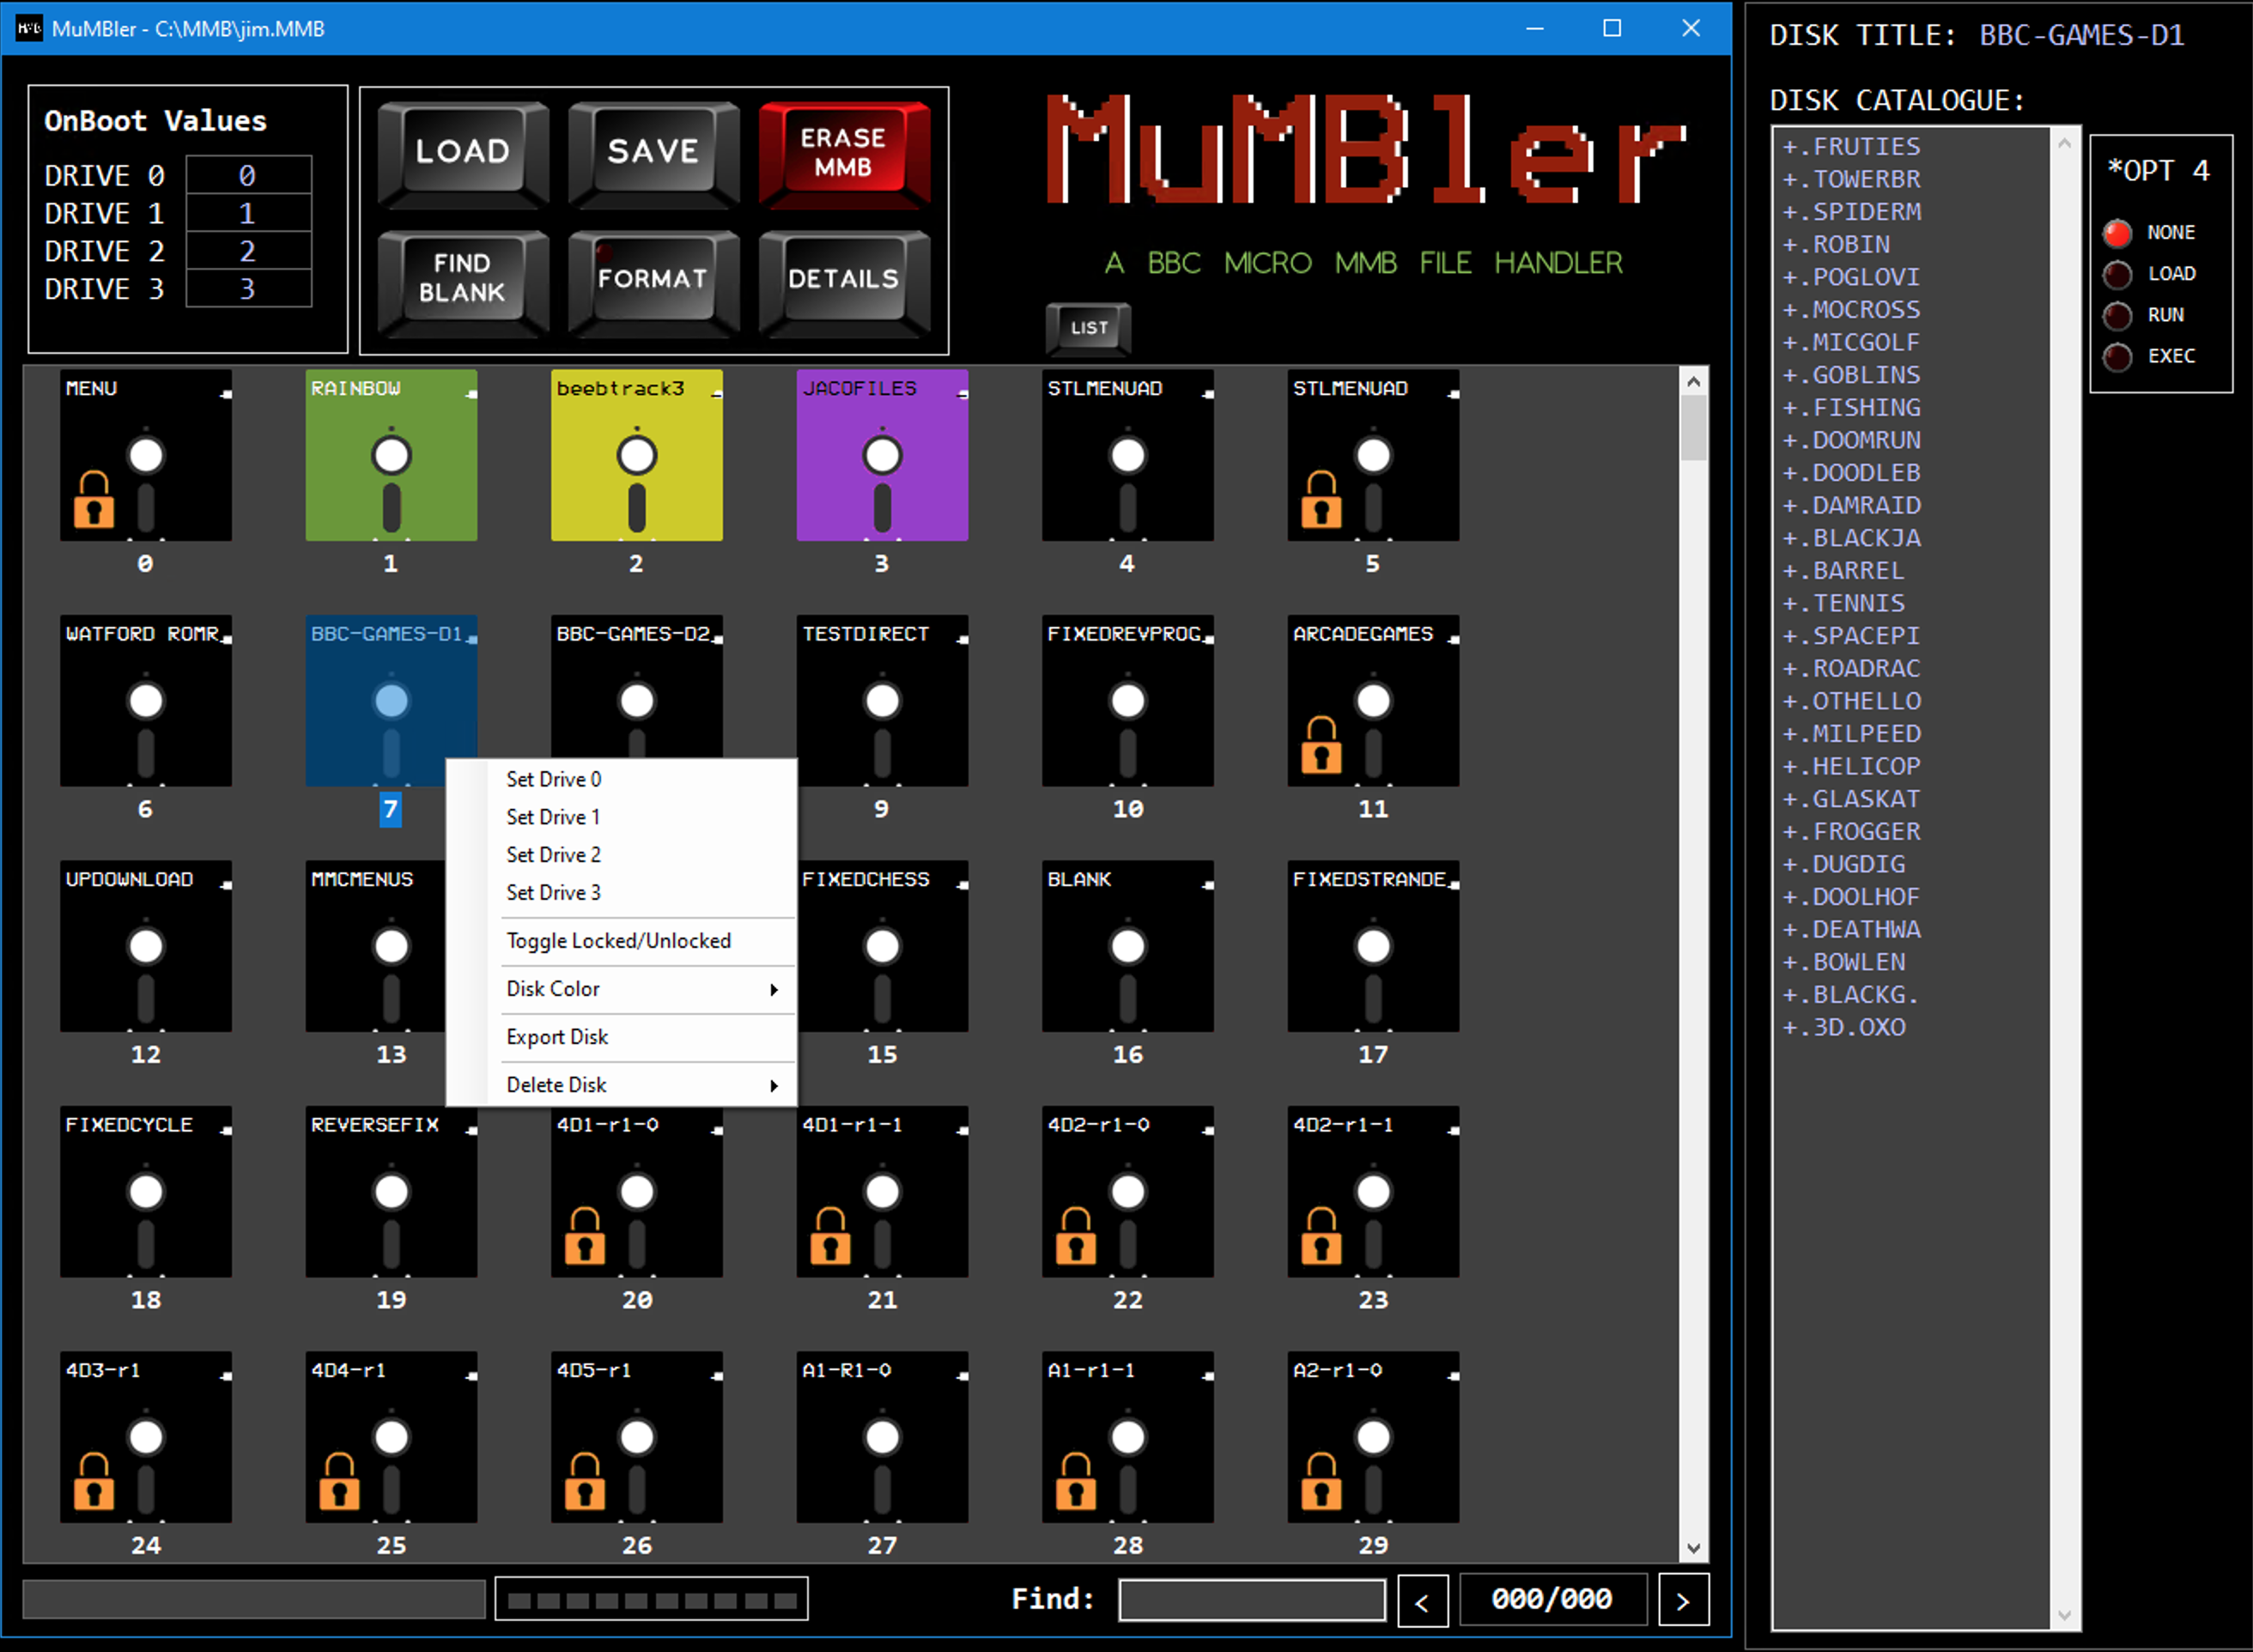Expand the Disk Color submenu
Screen dimensions: 2253x1652
coord(622,989)
